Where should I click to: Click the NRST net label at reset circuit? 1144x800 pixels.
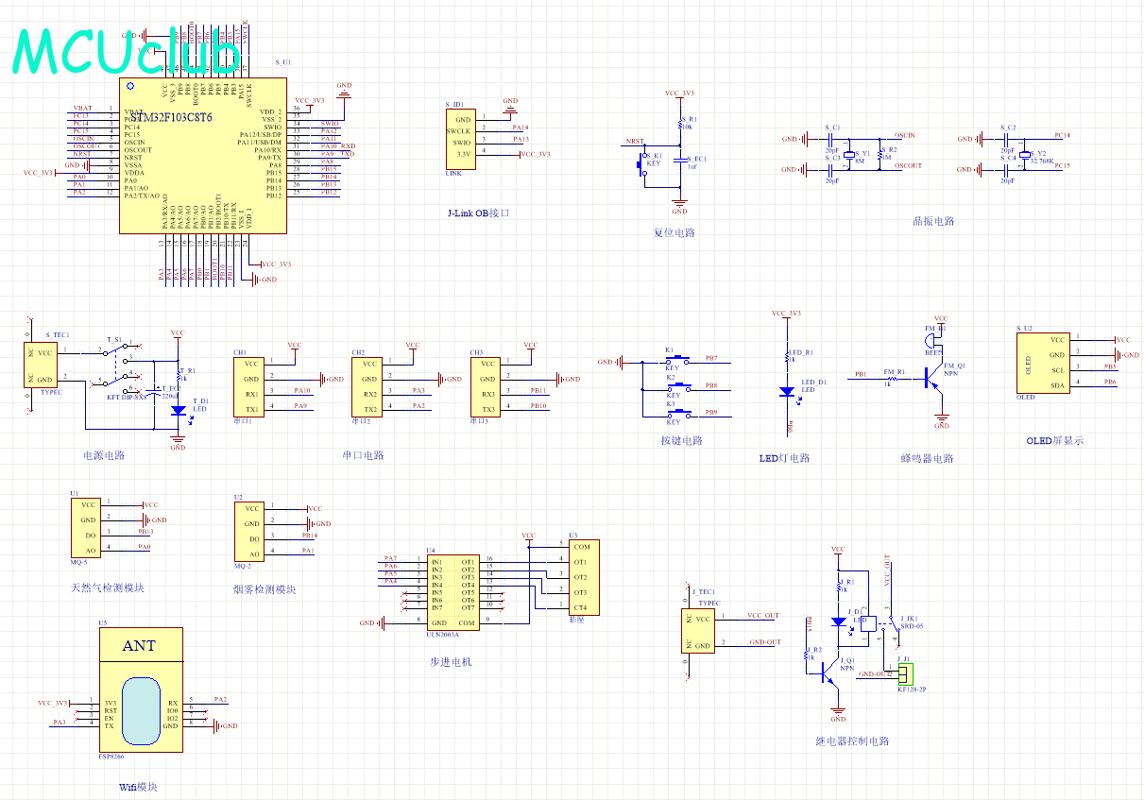634,141
